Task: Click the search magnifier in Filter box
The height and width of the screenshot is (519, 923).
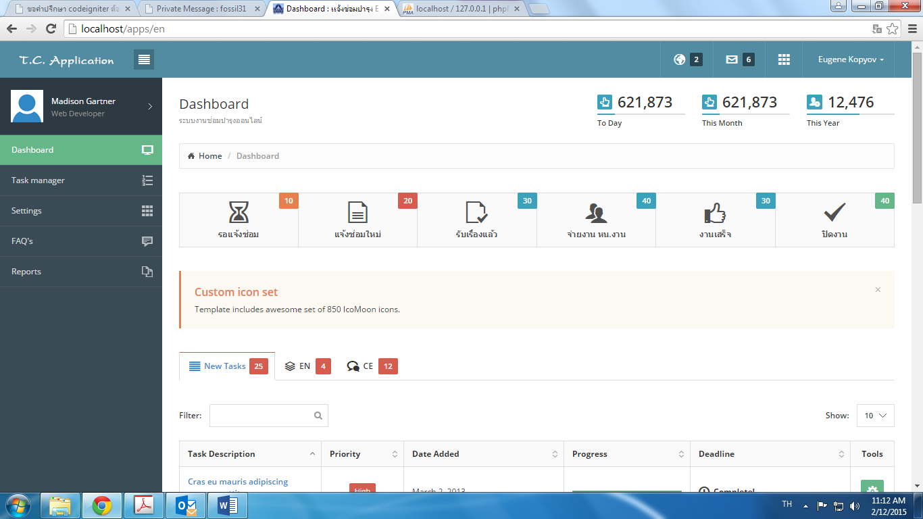Action: coord(318,416)
